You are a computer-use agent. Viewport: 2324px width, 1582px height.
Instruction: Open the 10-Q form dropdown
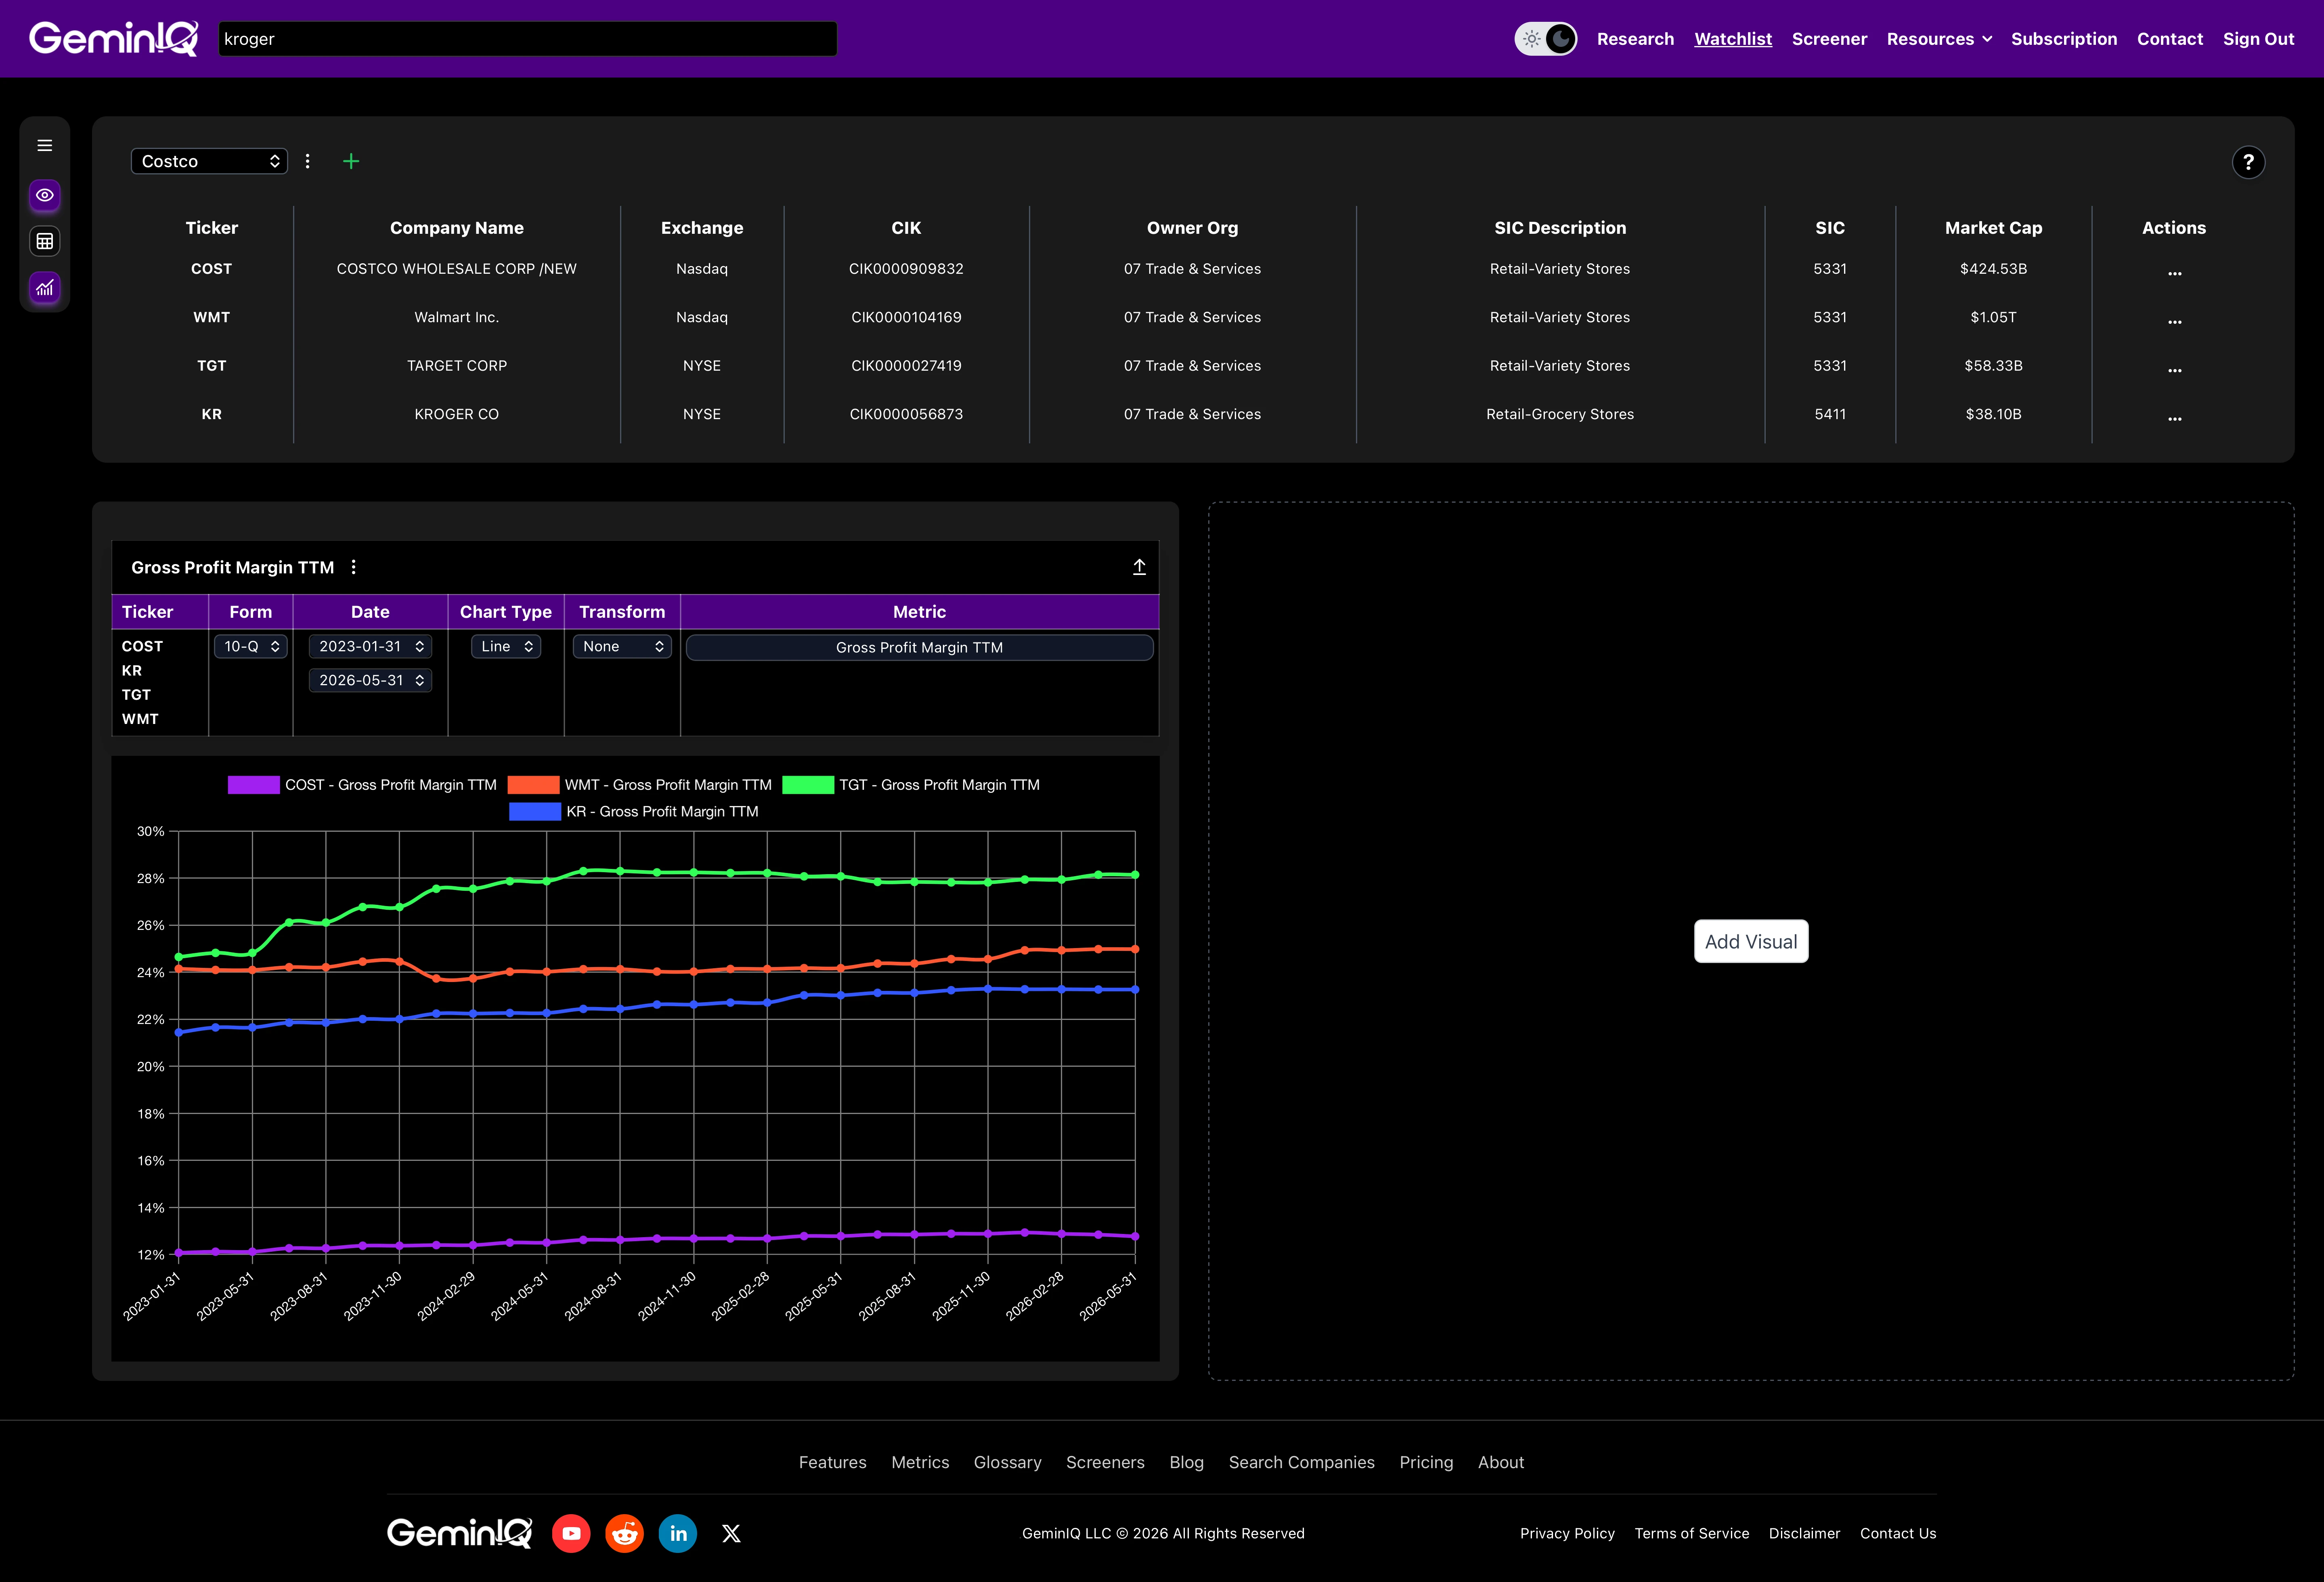(x=251, y=647)
